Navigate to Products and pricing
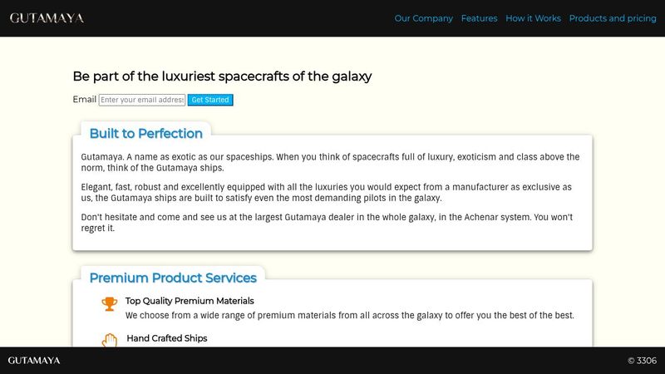 [x=613, y=18]
